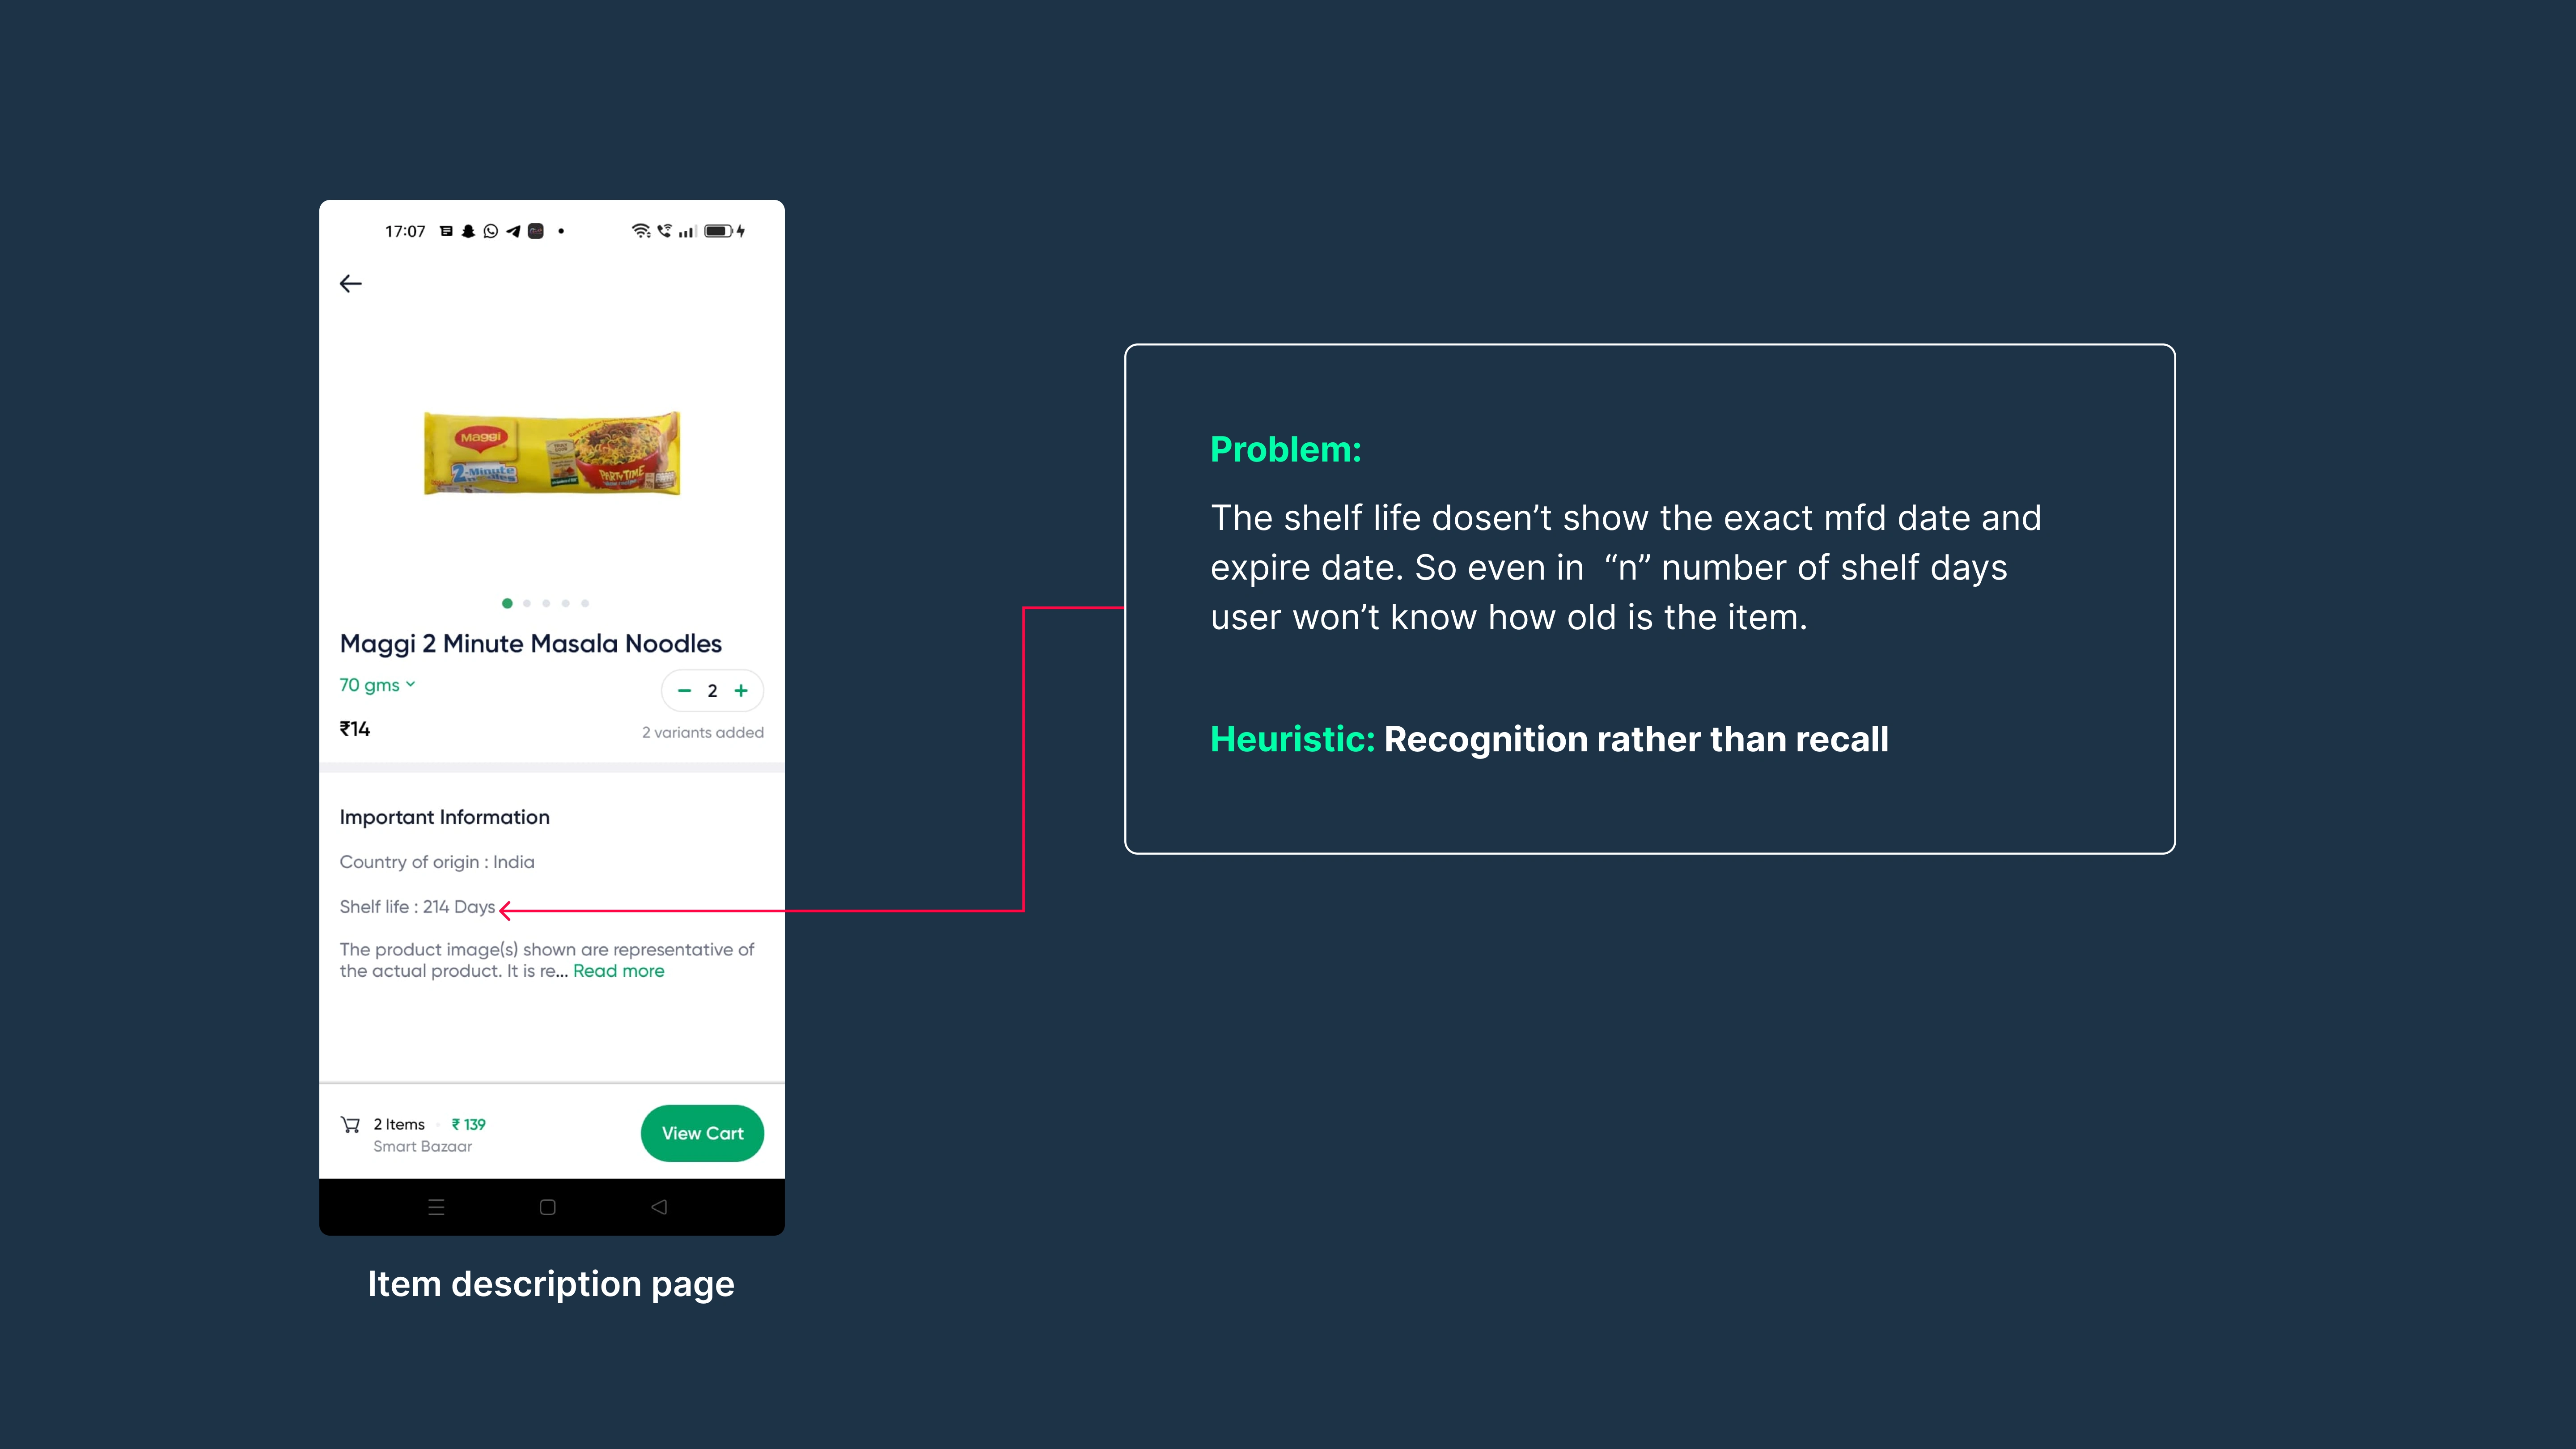Tap the back arrow icon
The width and height of the screenshot is (2576, 1449).
point(350,284)
